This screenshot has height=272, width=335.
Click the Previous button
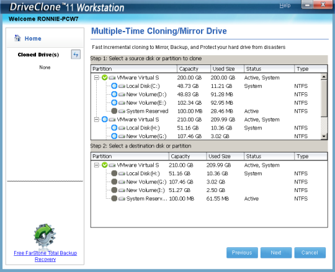(x=242, y=253)
